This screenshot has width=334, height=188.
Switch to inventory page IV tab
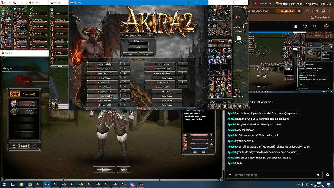pos(228,46)
